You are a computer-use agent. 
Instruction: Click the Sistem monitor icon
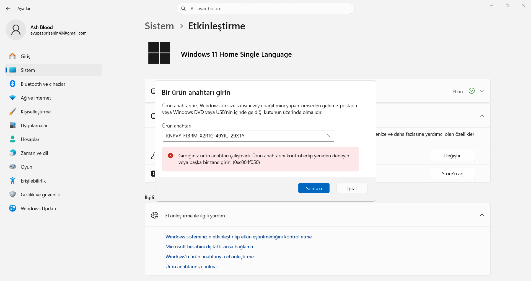pos(12,70)
